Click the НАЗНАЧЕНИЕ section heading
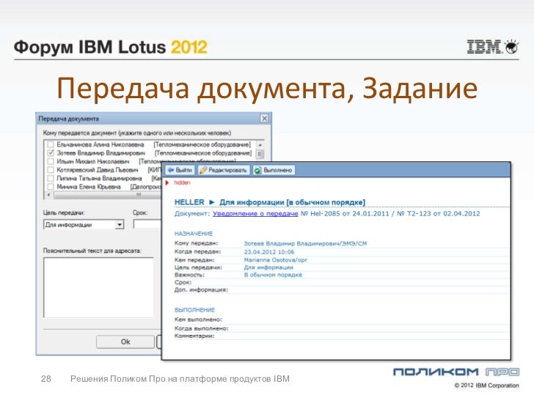Viewport: 534px width, 400px height. tap(194, 234)
